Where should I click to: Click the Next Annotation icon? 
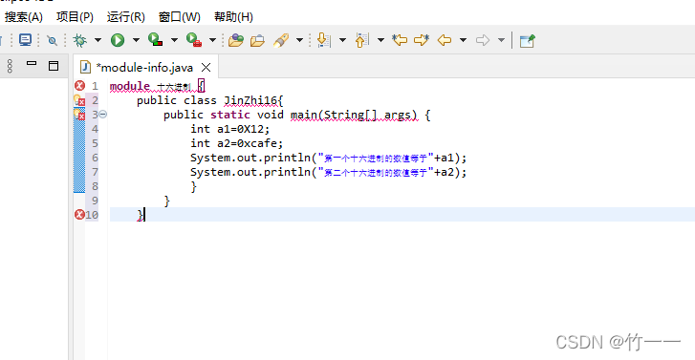click(324, 40)
